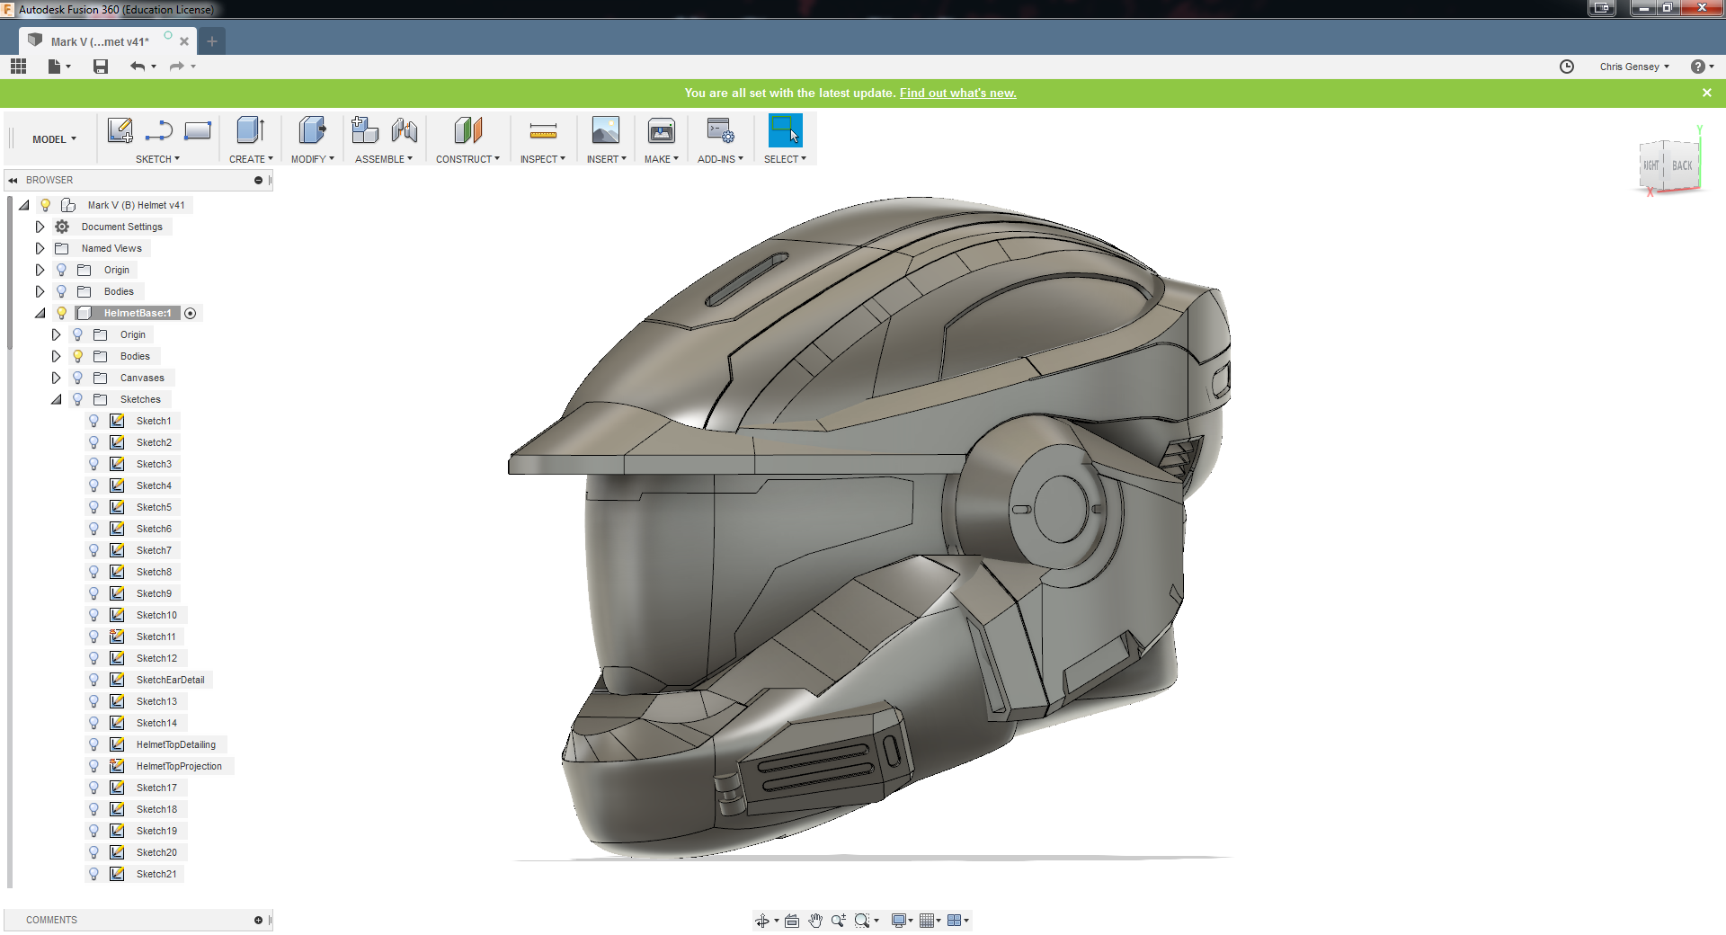Expand the top-level Bodies folder
This screenshot has width=1726, height=935.
pyautogui.click(x=40, y=291)
